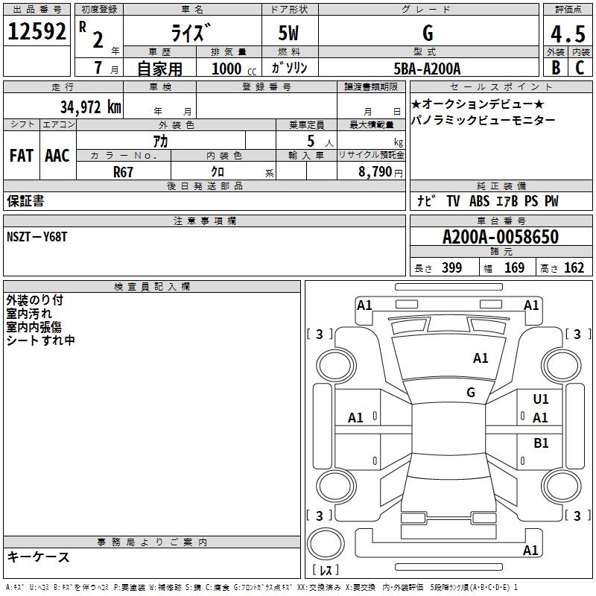
Task: Select the fuel type ガソリン
Action: click(289, 68)
